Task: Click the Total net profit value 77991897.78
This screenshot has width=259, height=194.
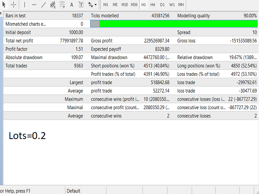Action: pos(71,40)
